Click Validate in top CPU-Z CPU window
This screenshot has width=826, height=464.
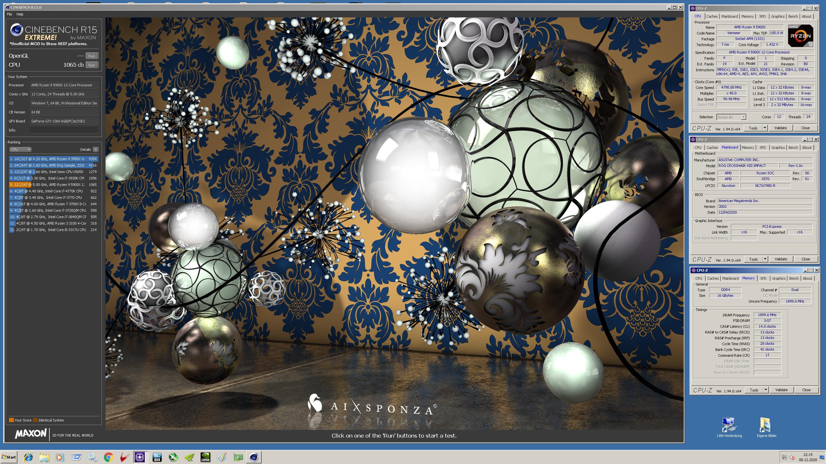(x=781, y=128)
